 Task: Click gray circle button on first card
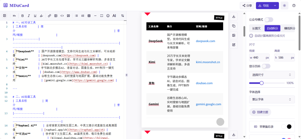220,122
